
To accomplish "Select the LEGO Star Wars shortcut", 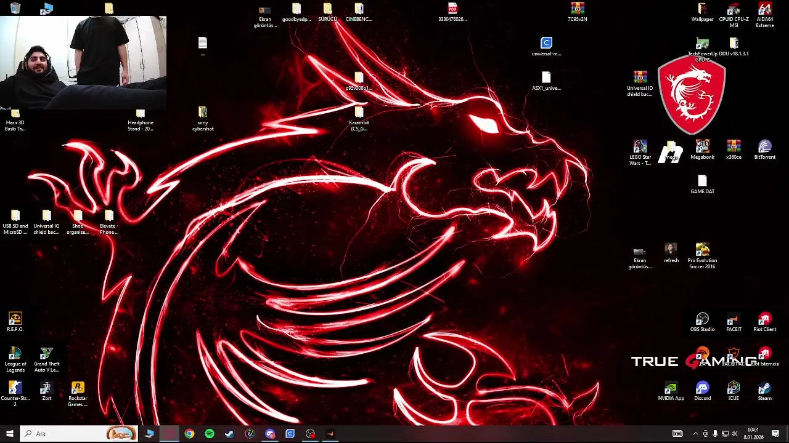I will pos(640,153).
